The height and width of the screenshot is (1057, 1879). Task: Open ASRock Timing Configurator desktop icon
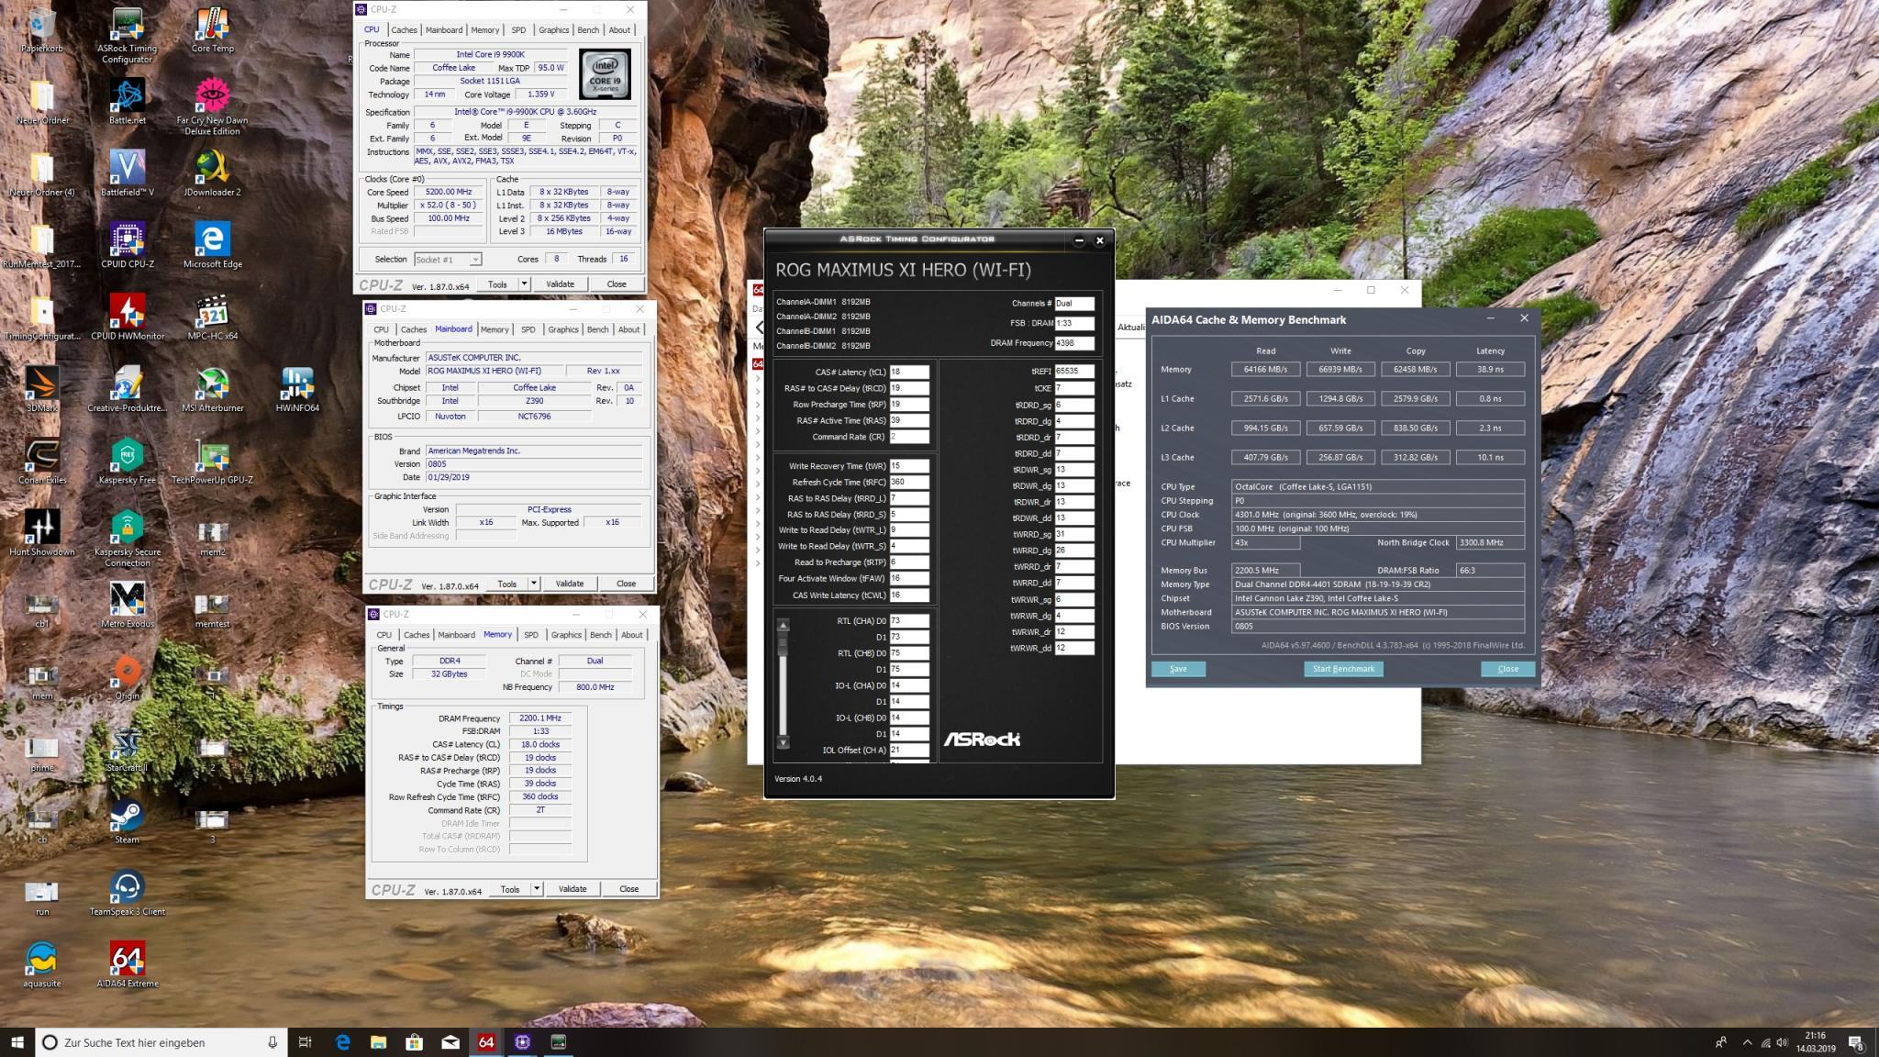pos(127,35)
